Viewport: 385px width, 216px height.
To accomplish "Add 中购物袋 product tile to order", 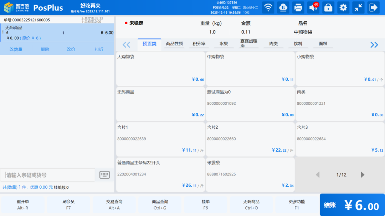I will [250, 68].
